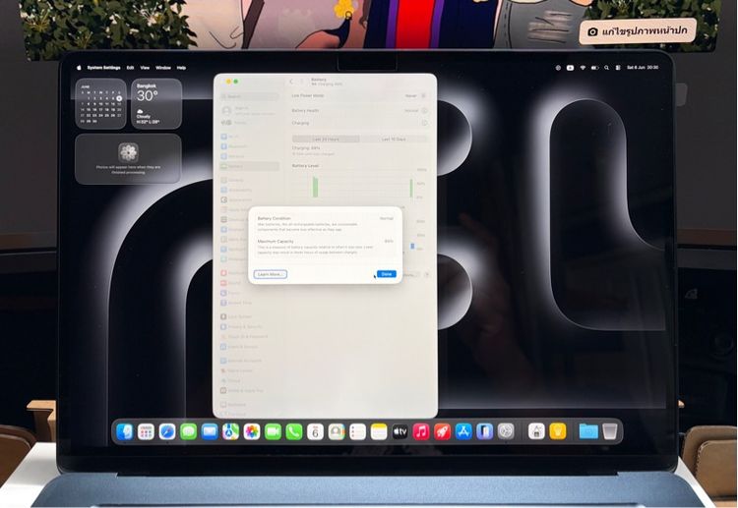Open Photos app in the Dock
738x508 pixels.
click(x=252, y=431)
